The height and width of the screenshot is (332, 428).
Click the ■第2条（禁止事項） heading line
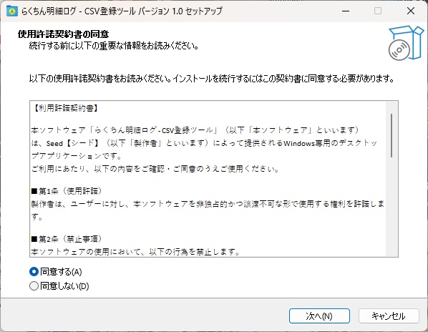(x=67, y=239)
